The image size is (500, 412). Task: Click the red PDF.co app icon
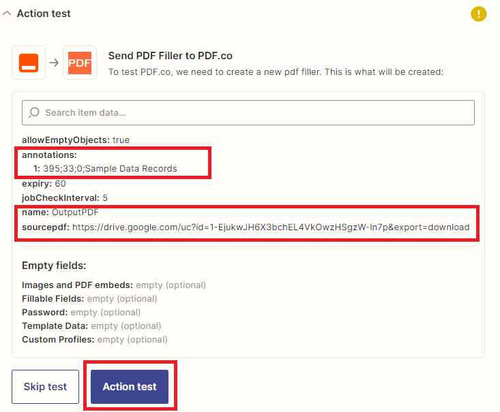point(80,63)
